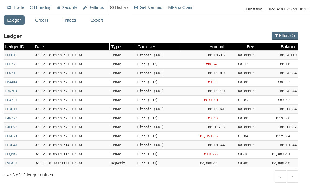Sort by the Amount column header
Viewport: 313px width, 187px height.
point(217,47)
